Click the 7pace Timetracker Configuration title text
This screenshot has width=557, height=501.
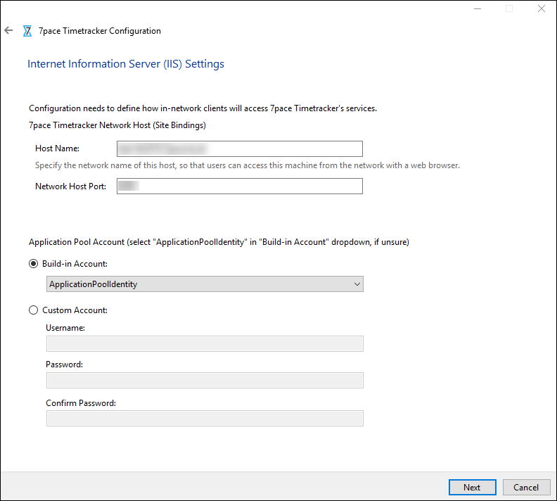coord(99,31)
